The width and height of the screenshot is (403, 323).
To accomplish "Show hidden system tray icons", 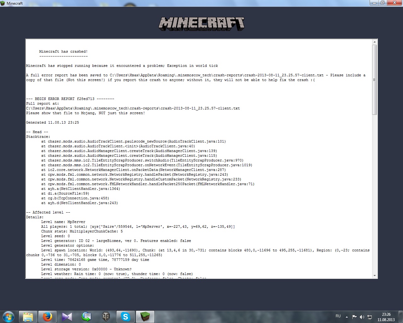I will [347, 317].
